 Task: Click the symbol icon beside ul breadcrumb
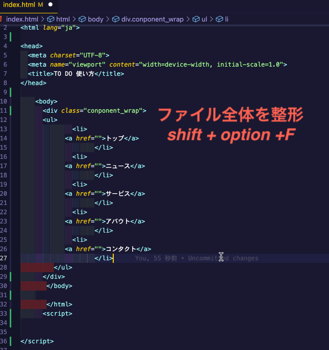[x=196, y=19]
